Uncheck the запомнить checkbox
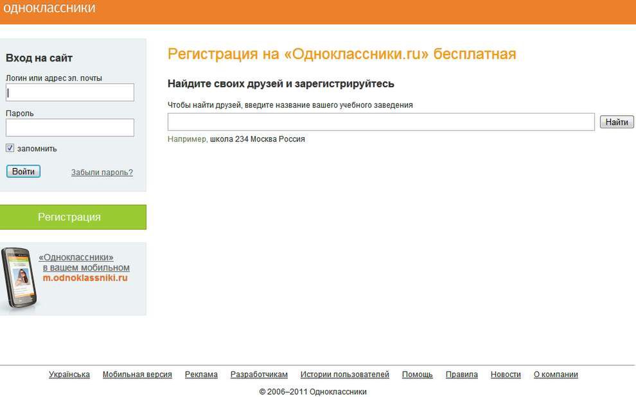Screen dimensions: 636x397 point(10,148)
